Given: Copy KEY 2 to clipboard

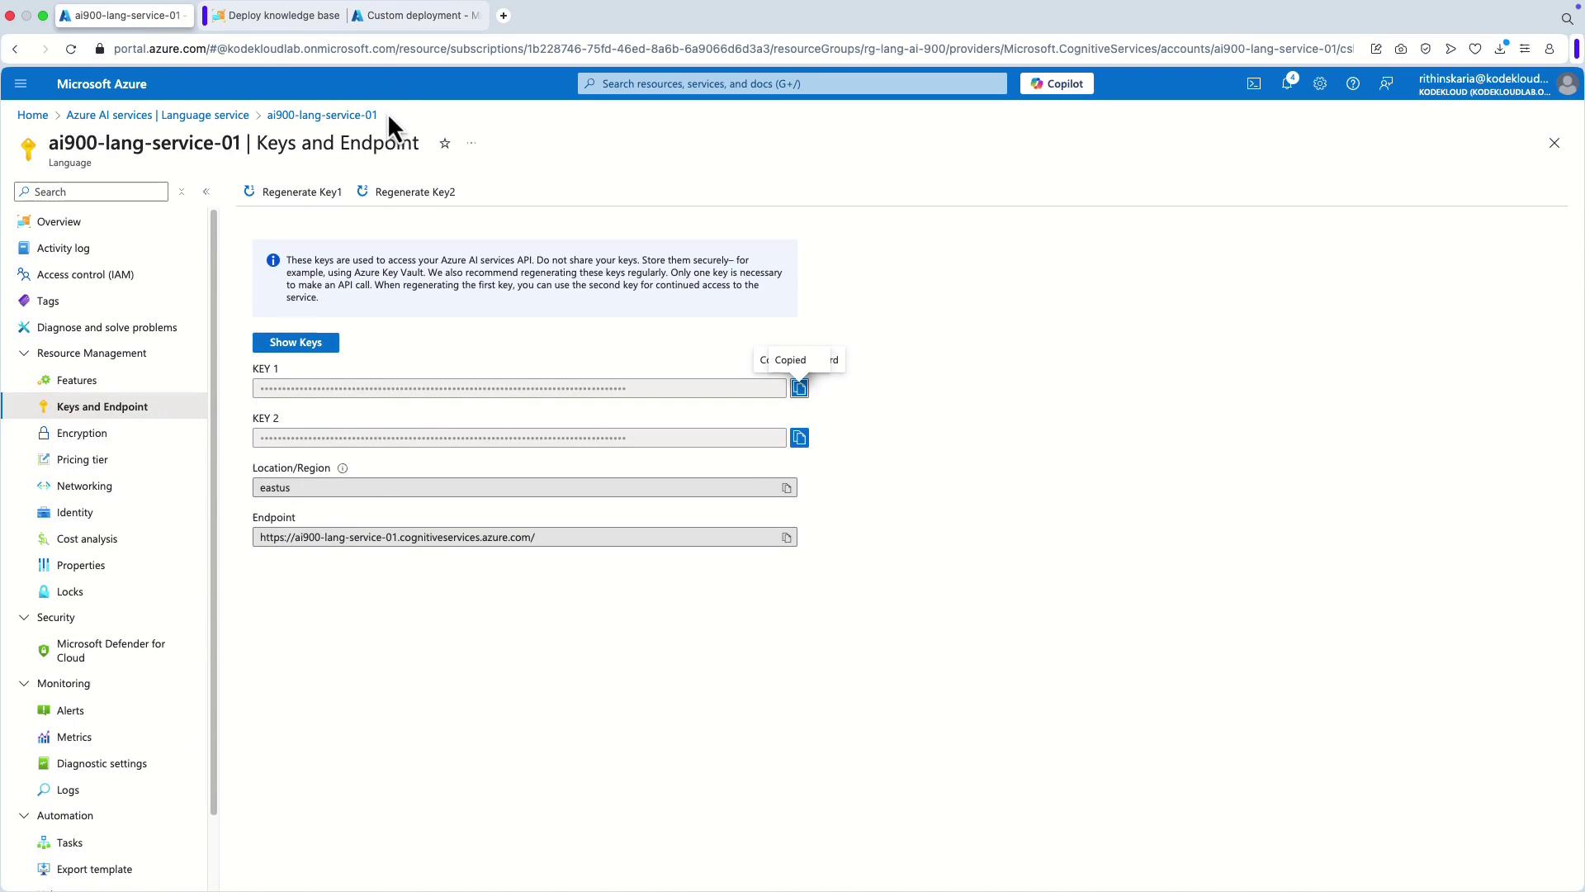Looking at the screenshot, I should [x=799, y=438].
